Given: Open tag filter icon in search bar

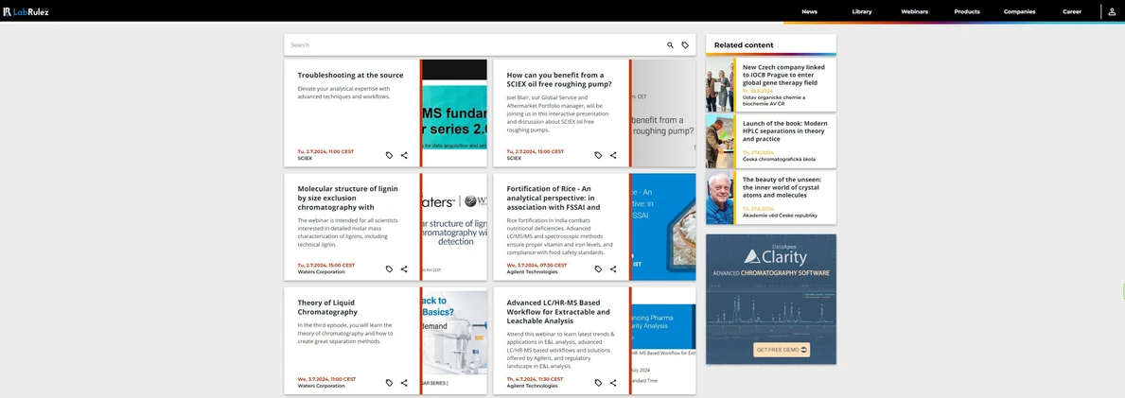Looking at the screenshot, I should tap(685, 45).
